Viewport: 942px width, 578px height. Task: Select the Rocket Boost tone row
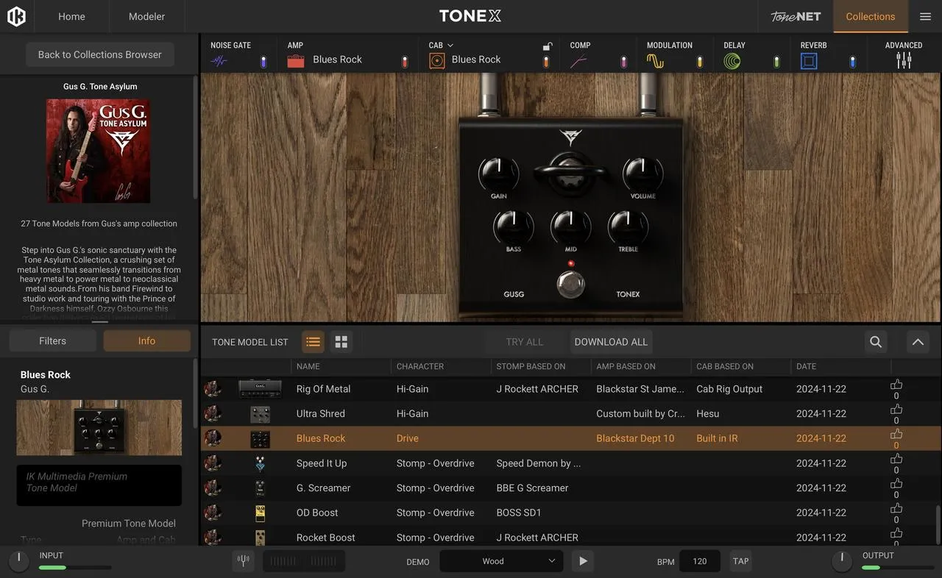pos(571,537)
